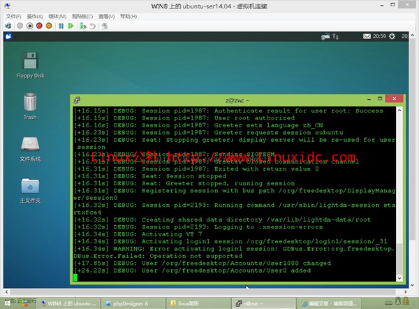Click the PuTTY icon in z@zw title bar

[77, 100]
